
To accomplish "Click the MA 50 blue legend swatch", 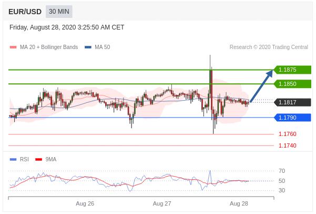I will 88,47.
